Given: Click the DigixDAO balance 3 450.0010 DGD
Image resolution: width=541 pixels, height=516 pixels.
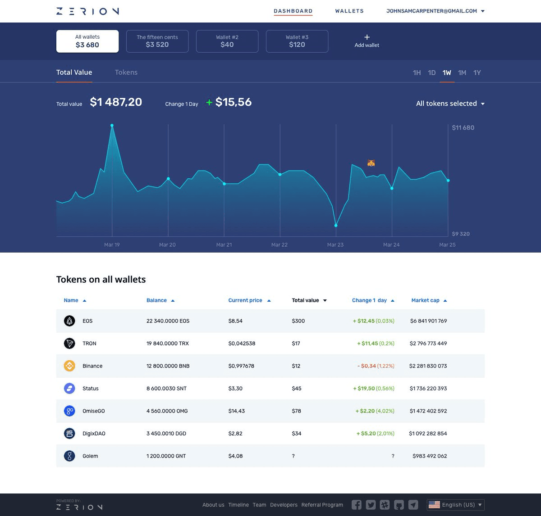Looking at the screenshot, I should tap(166, 434).
